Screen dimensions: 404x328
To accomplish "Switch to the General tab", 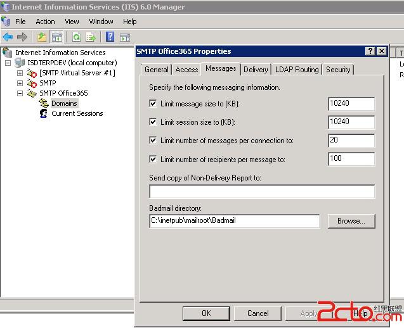I will point(157,70).
